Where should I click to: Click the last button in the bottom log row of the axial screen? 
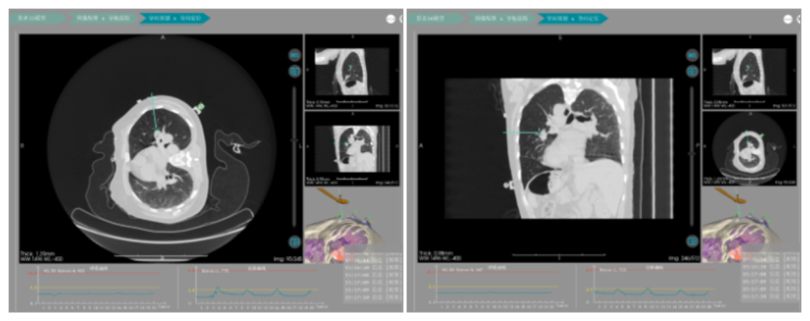click(394, 297)
